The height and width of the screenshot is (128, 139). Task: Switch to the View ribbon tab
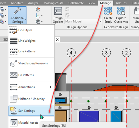pyautogui.click(x=92, y=3)
